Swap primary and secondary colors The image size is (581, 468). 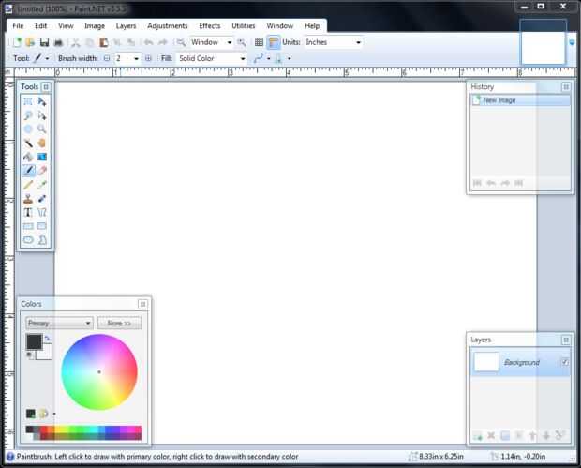47,338
